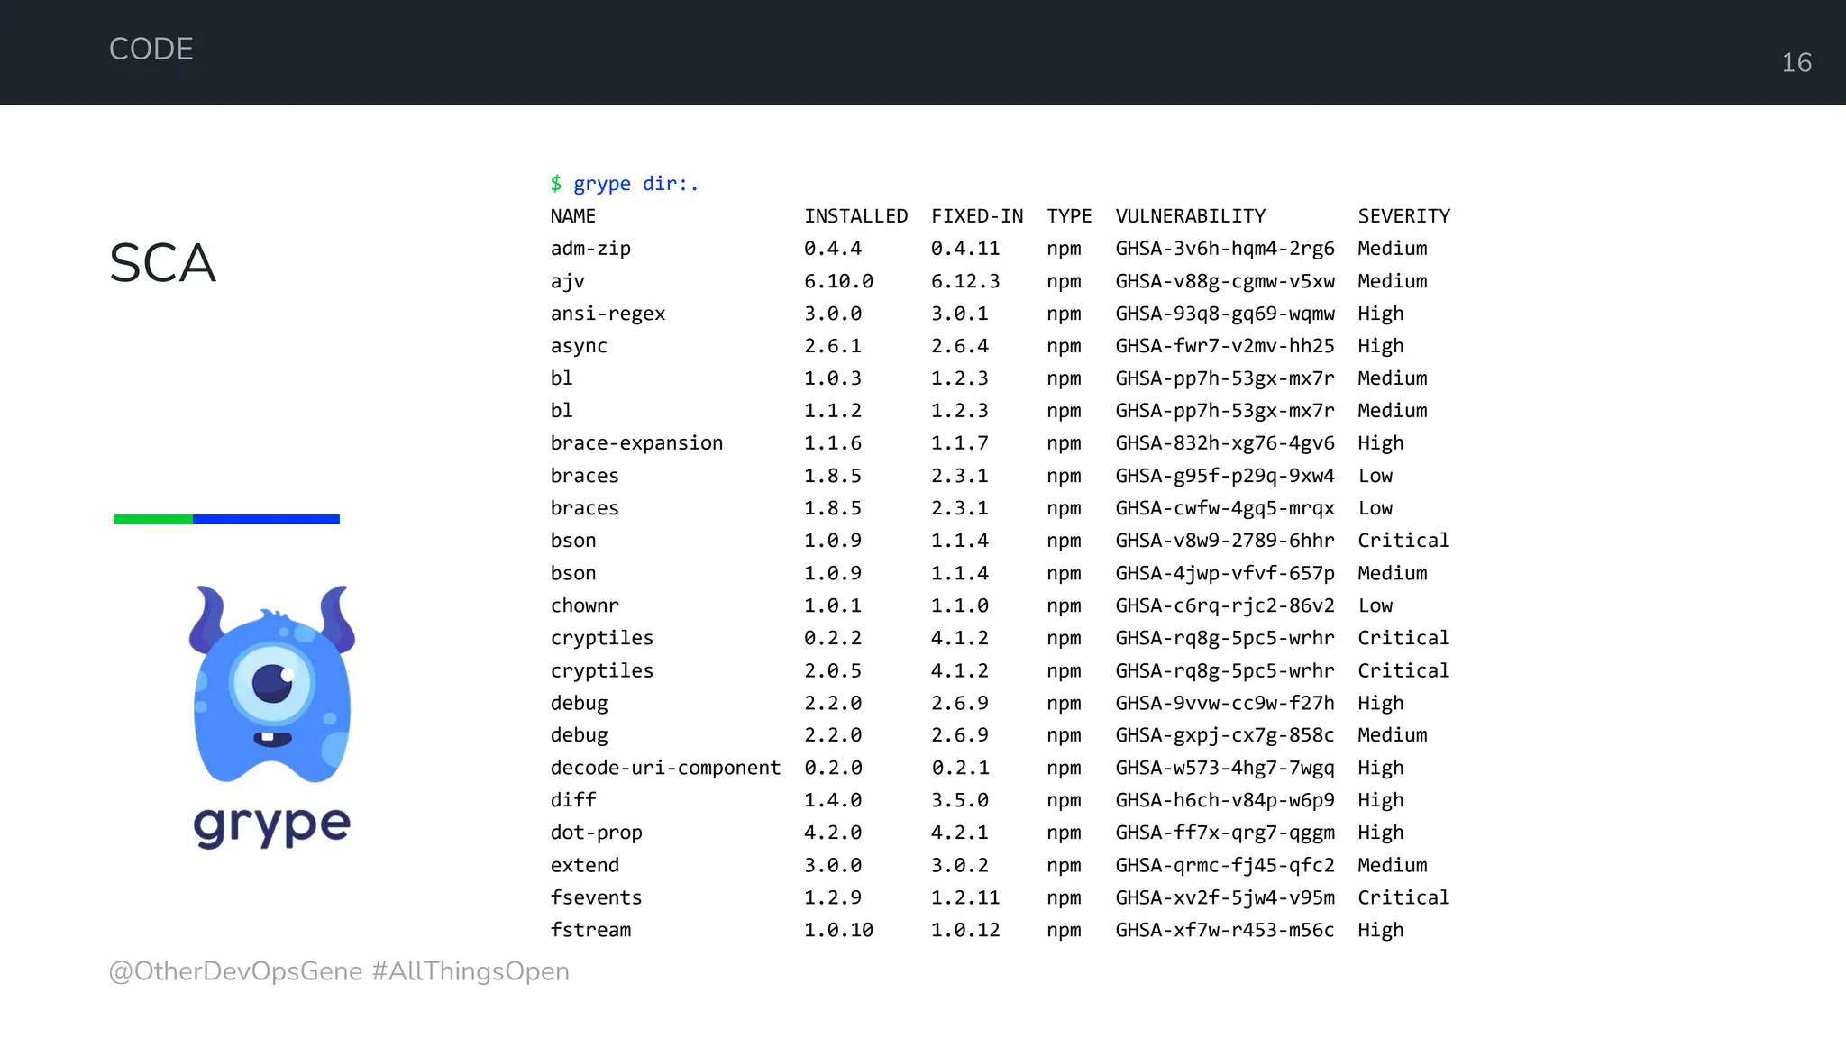Viewport: 1846px width, 1038px height.
Task: Click fixed-in version 6.12.3 for ajv
Action: tap(965, 281)
